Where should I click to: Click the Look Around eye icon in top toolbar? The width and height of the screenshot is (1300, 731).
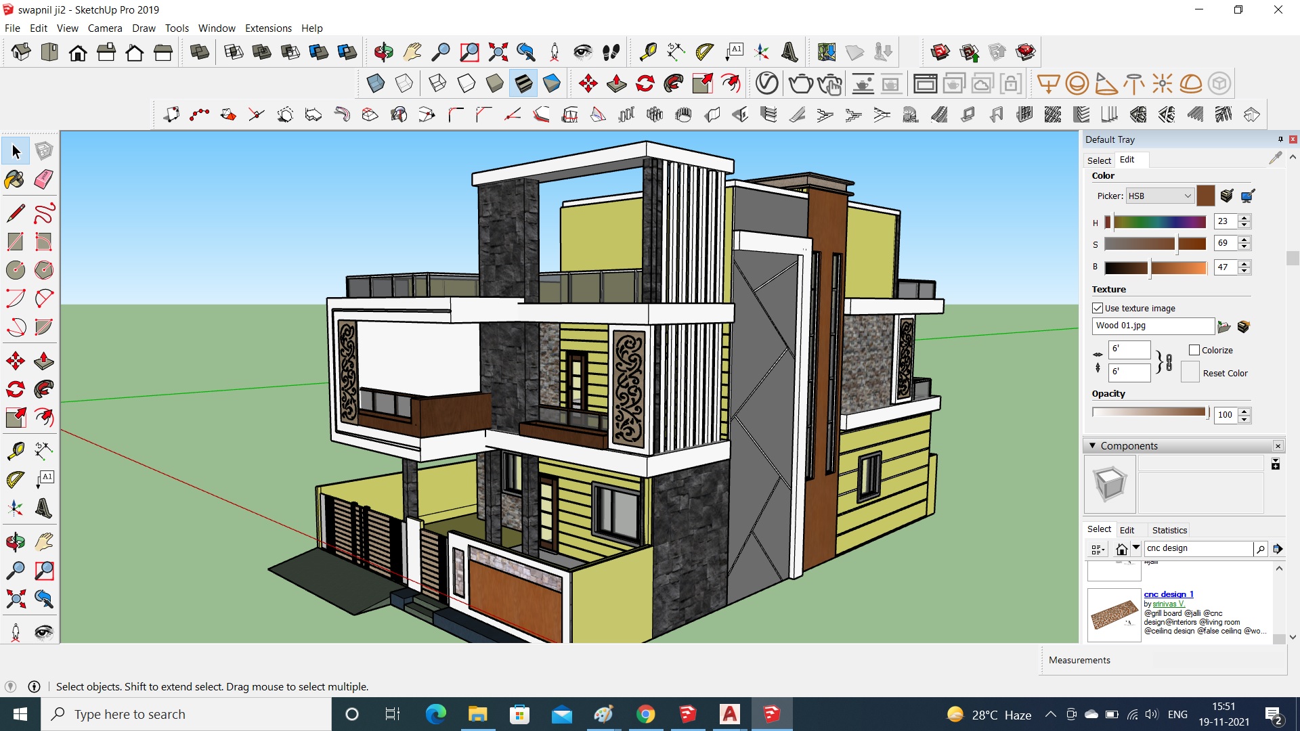pyautogui.click(x=582, y=52)
